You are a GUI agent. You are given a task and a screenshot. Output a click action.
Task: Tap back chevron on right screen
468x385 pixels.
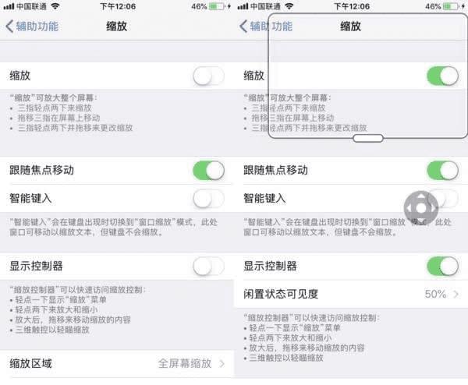tap(243, 26)
